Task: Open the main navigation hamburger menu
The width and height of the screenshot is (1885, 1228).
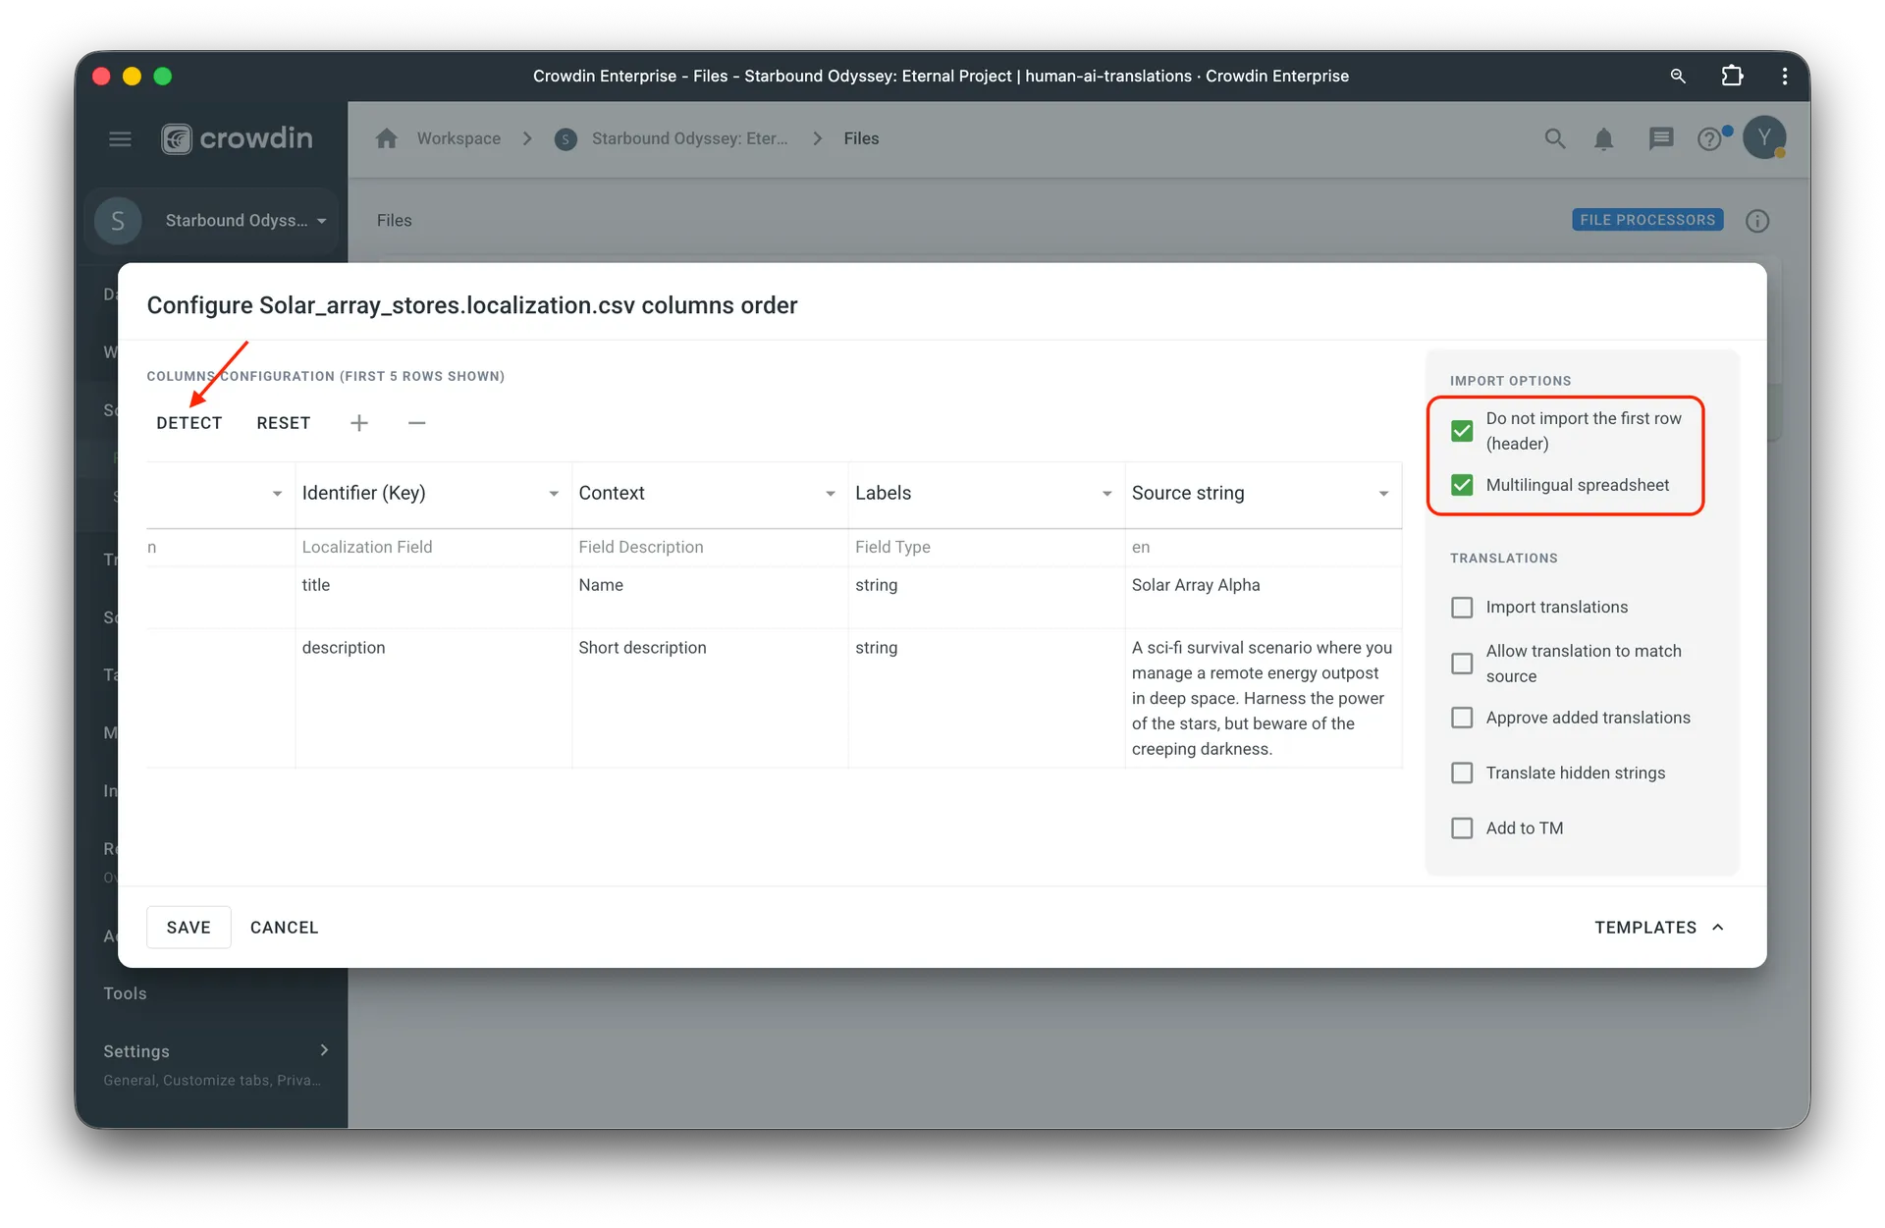Action: tap(120, 138)
